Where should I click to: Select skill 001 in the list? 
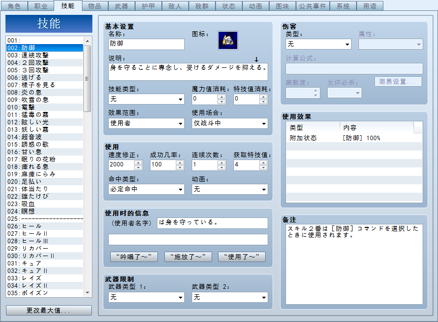coord(45,41)
